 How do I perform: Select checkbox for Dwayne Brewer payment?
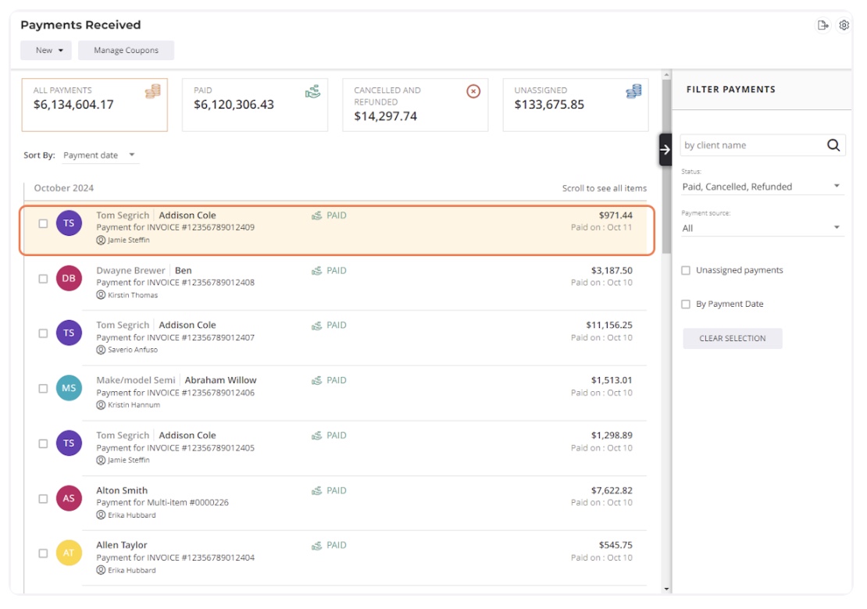(x=43, y=279)
